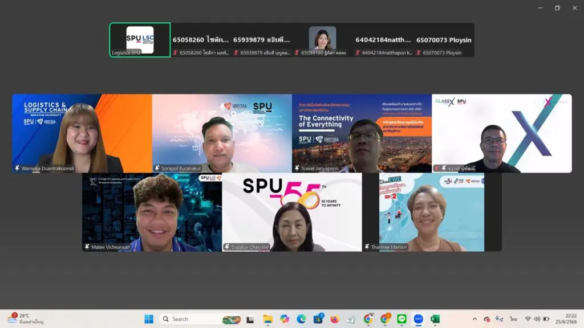
Task: Click the volume speaker tray icon
Action: (537, 319)
